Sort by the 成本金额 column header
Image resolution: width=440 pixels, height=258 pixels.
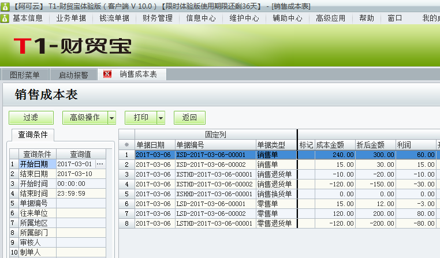tap(335, 145)
